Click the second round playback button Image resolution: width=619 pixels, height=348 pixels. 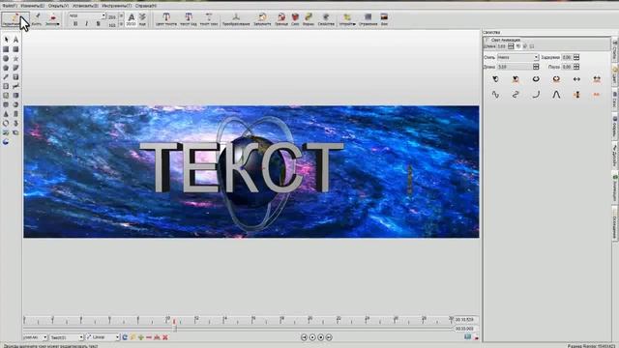click(312, 337)
